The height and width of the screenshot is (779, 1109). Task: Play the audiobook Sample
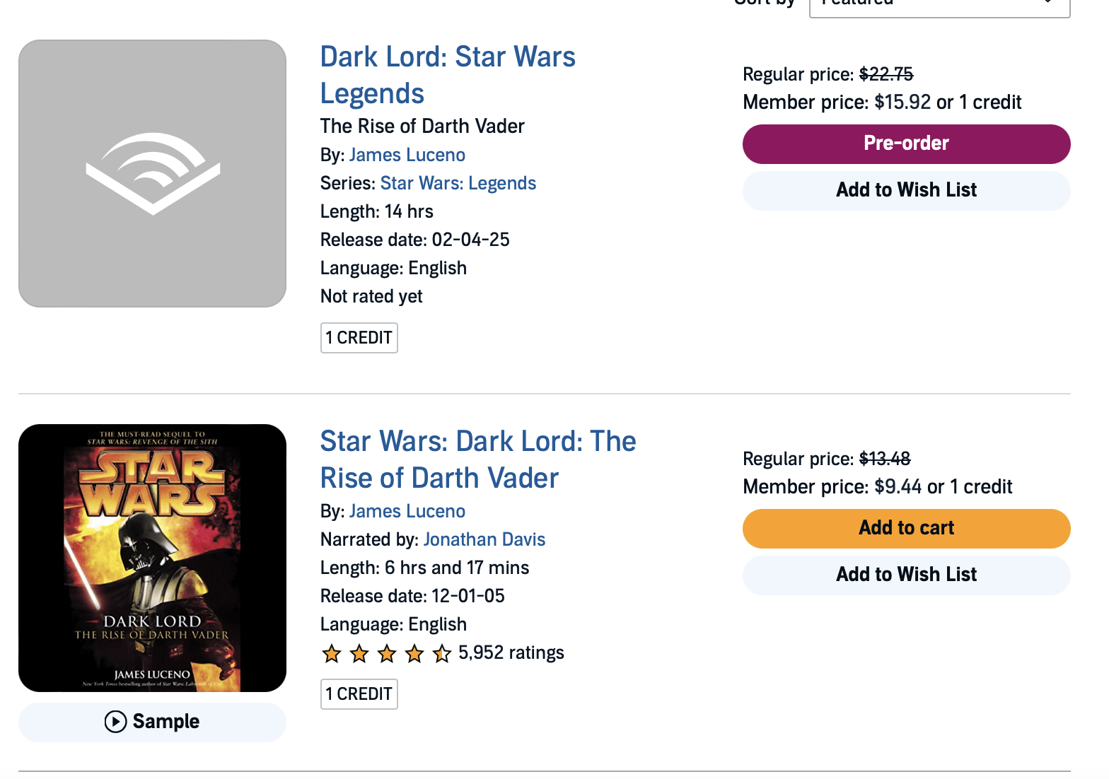coord(152,722)
